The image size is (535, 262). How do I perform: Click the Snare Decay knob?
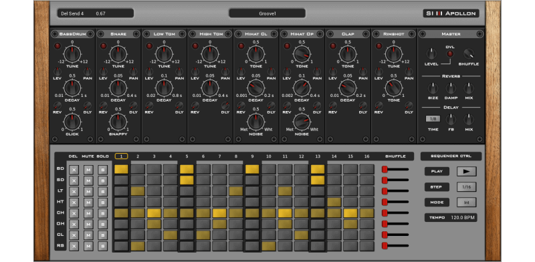point(118,88)
